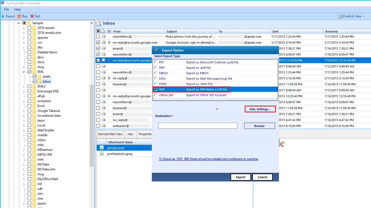Switch to the Normal Mail View tab

[110, 134]
